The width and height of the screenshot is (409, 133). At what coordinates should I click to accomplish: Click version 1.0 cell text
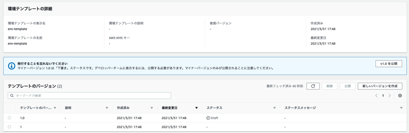[x=22, y=118]
